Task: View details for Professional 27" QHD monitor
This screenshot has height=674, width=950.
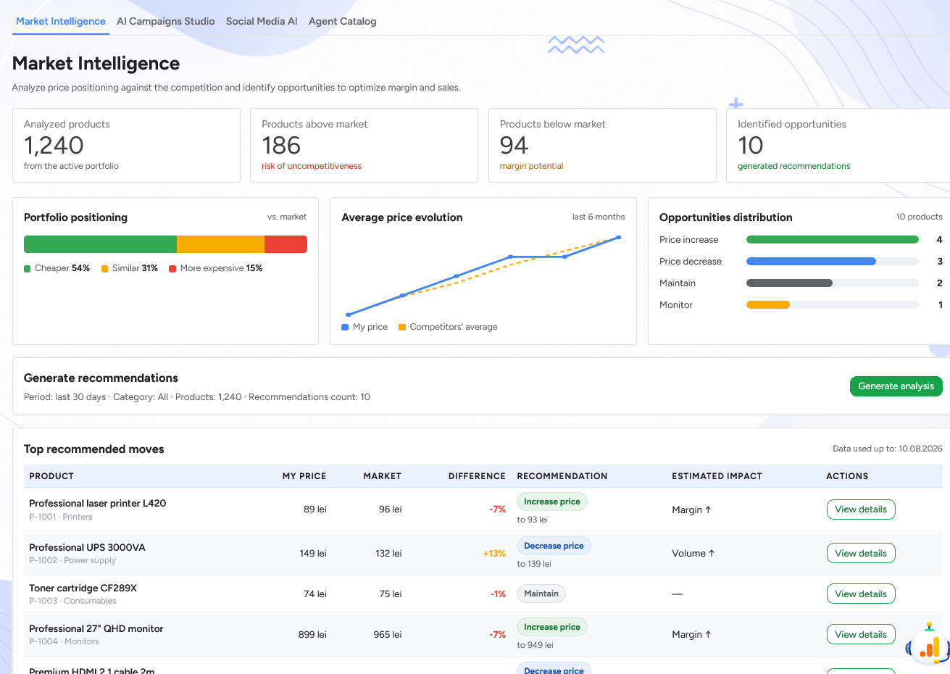Action: tap(861, 635)
